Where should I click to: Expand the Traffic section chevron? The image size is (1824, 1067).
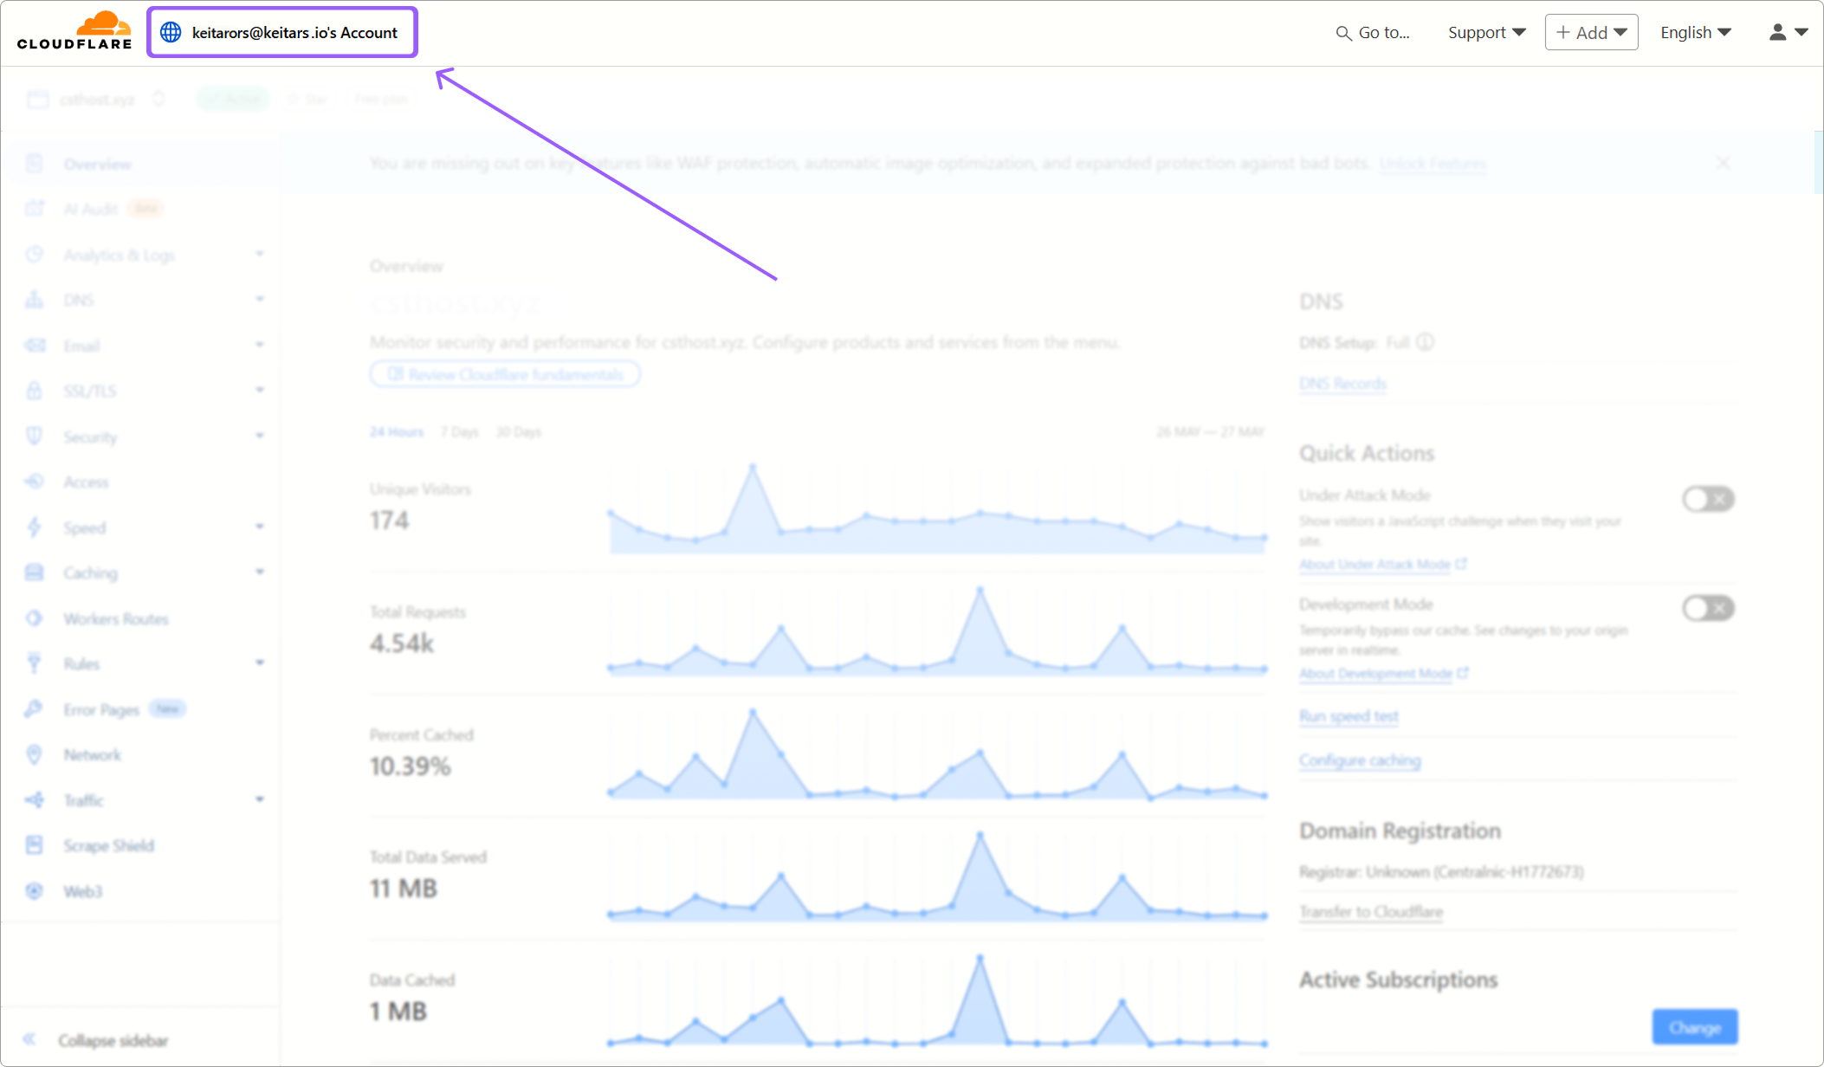[259, 800]
